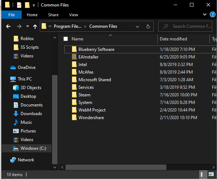
Task: Go back with the Back arrow
Action: (x=8, y=26)
